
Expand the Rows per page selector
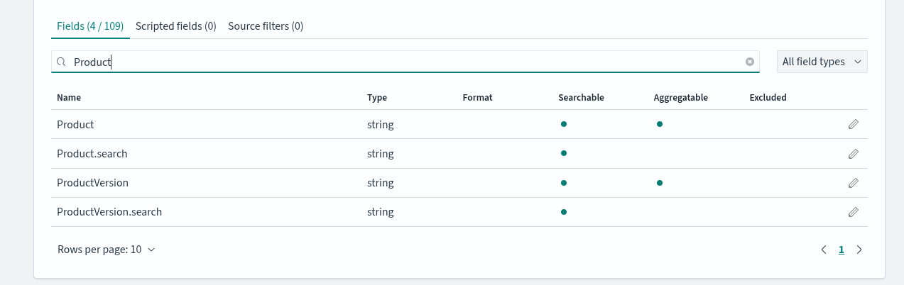pyautogui.click(x=106, y=250)
